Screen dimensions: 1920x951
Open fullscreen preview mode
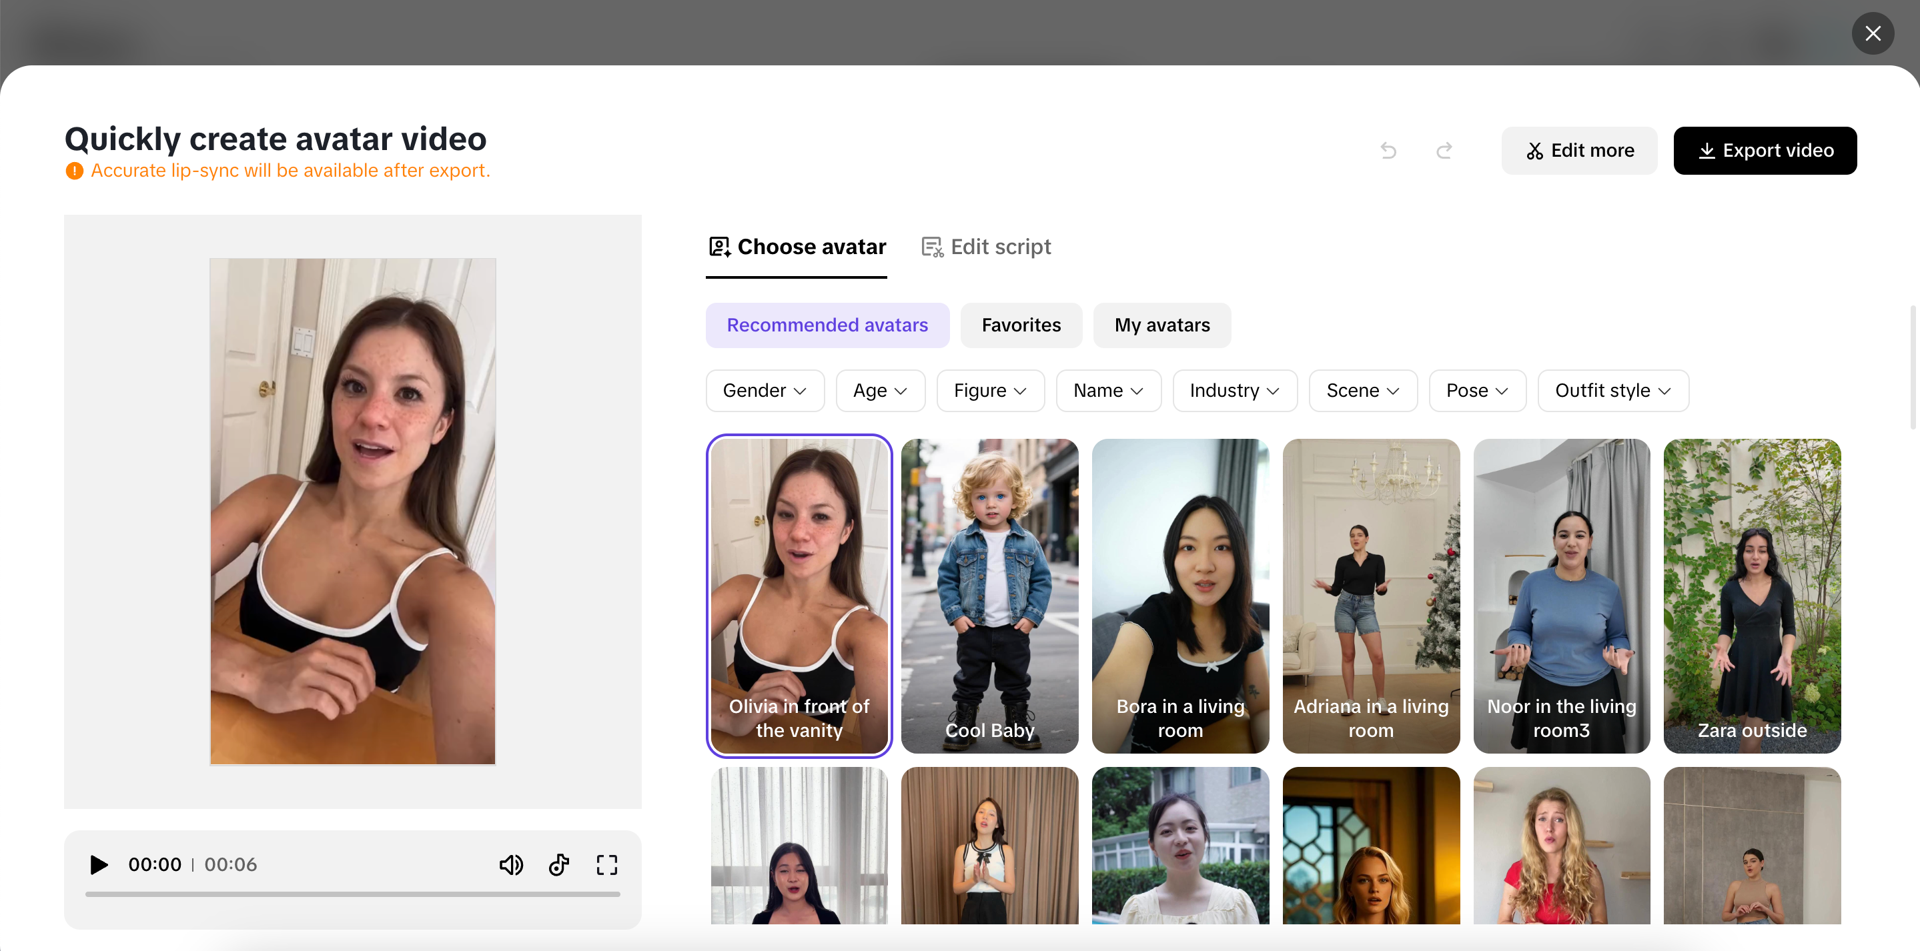pos(606,864)
